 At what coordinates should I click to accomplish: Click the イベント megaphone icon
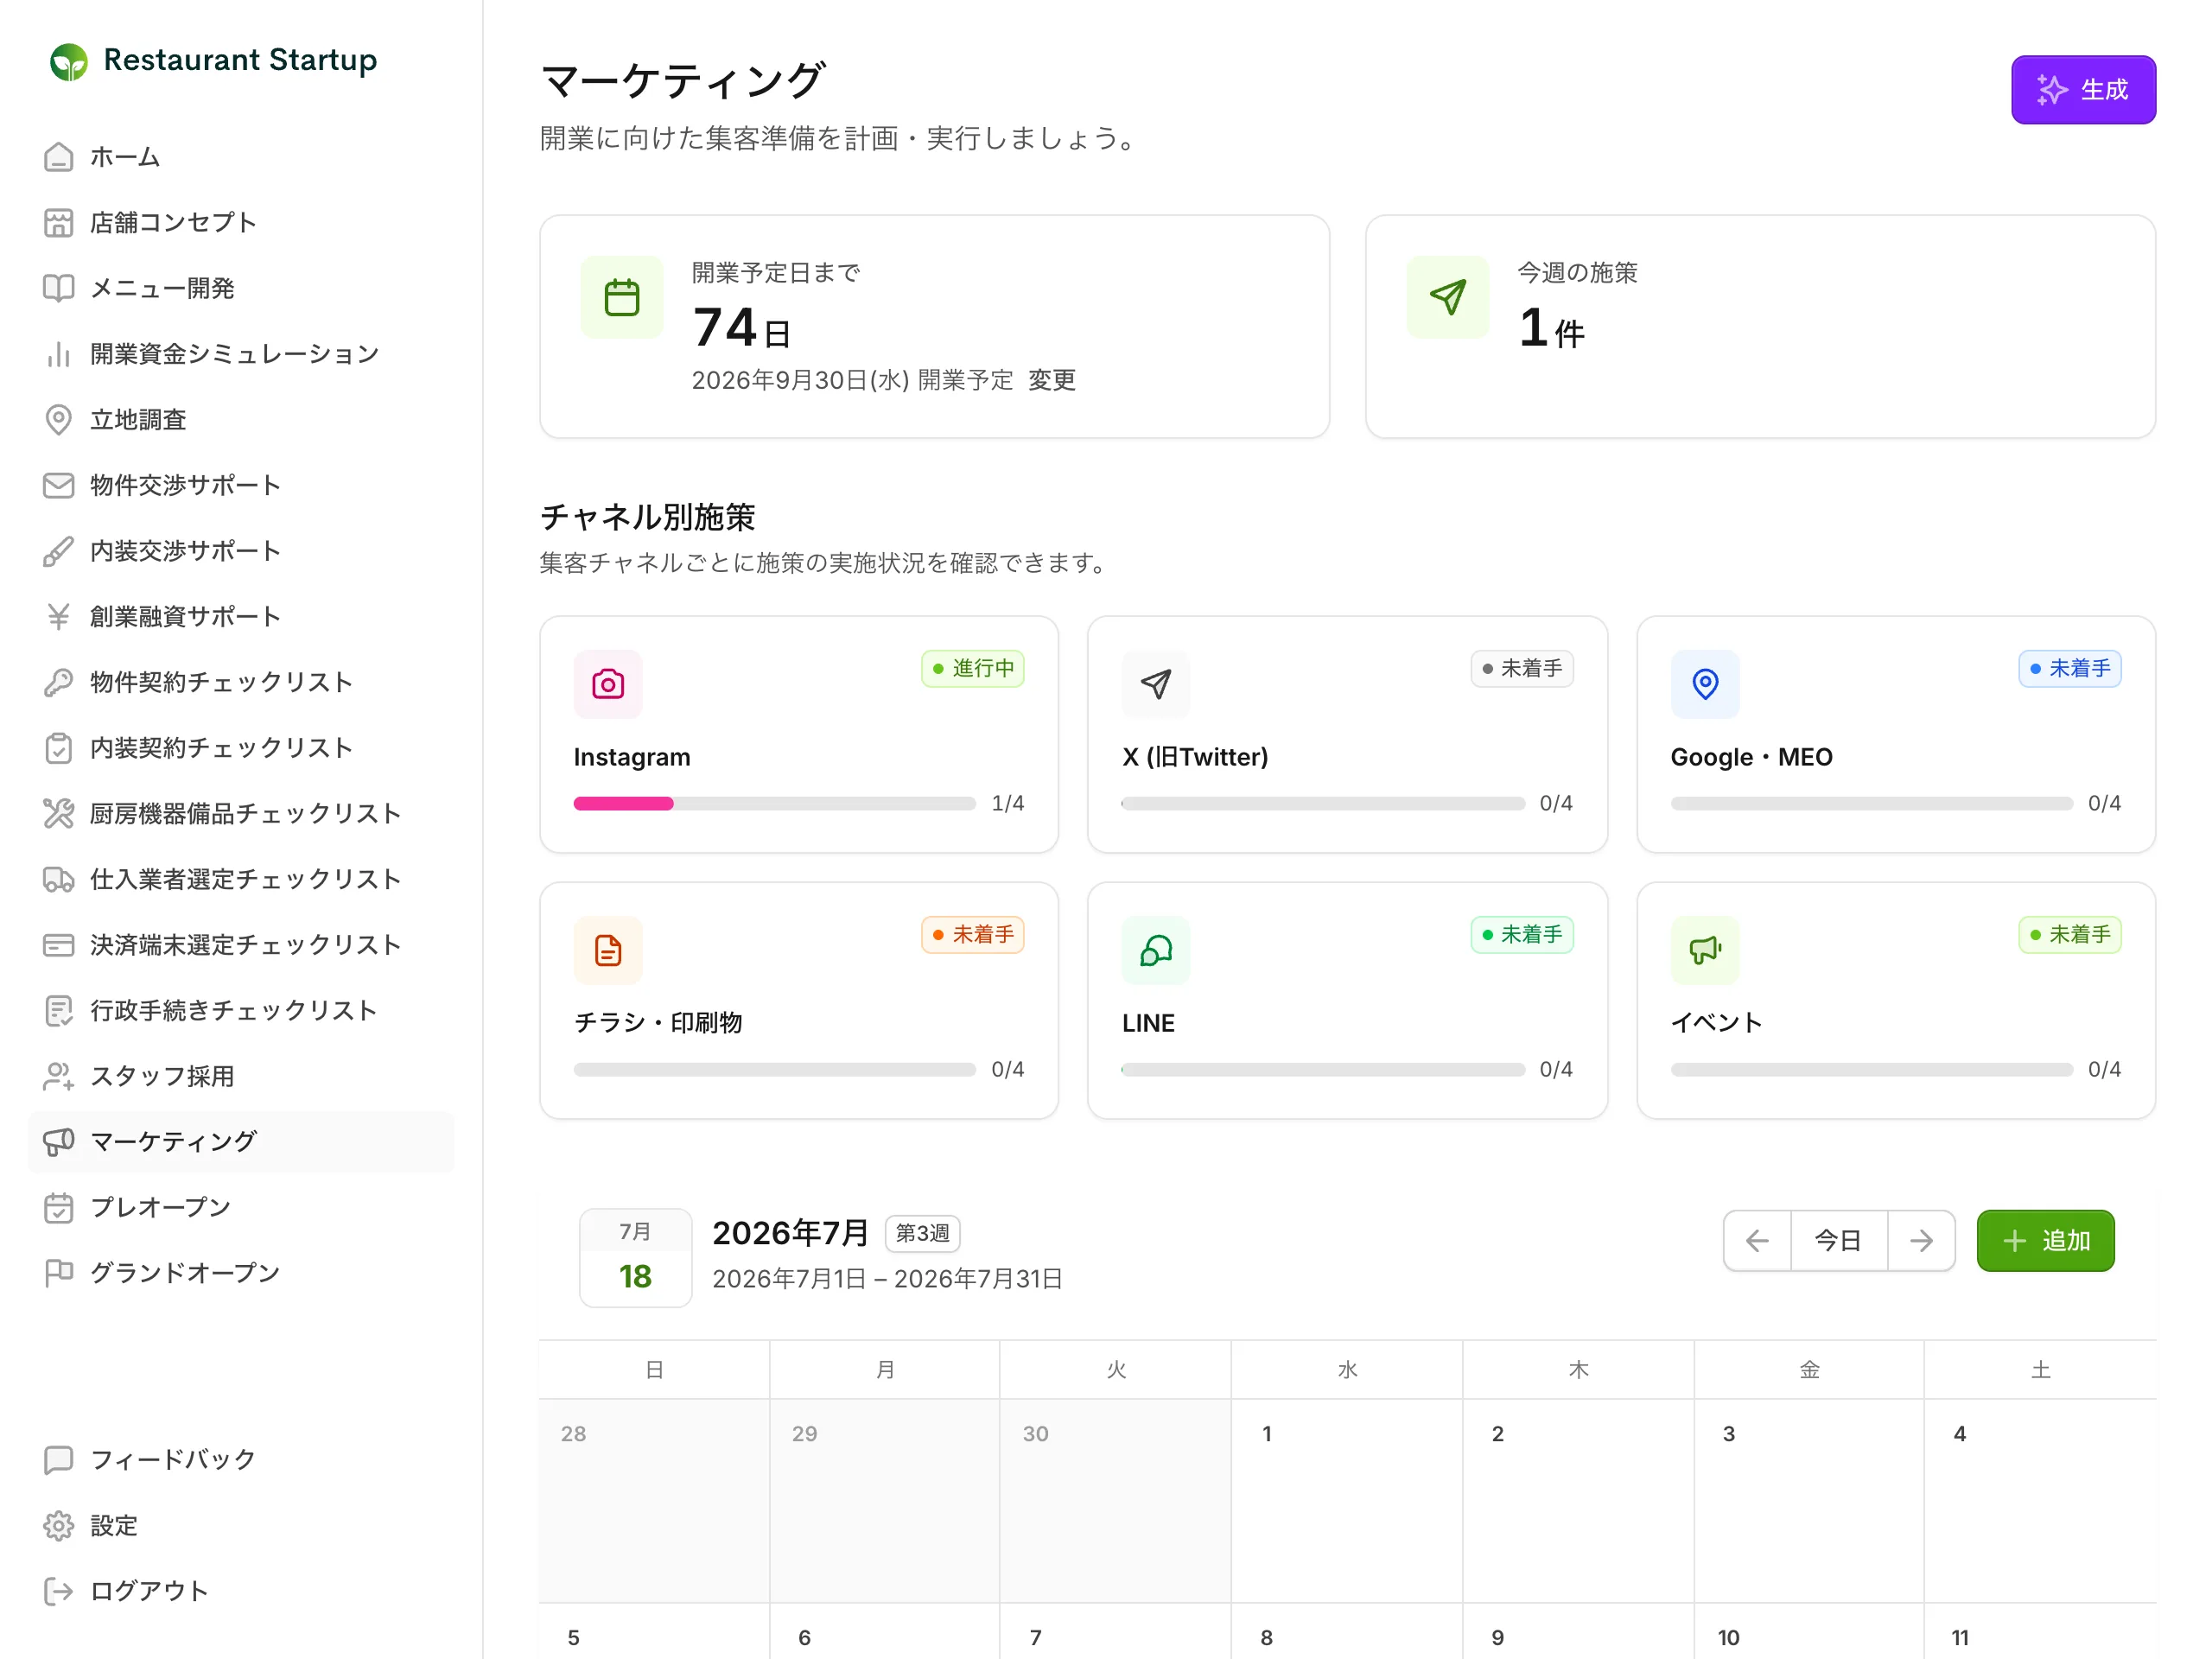[1705, 950]
